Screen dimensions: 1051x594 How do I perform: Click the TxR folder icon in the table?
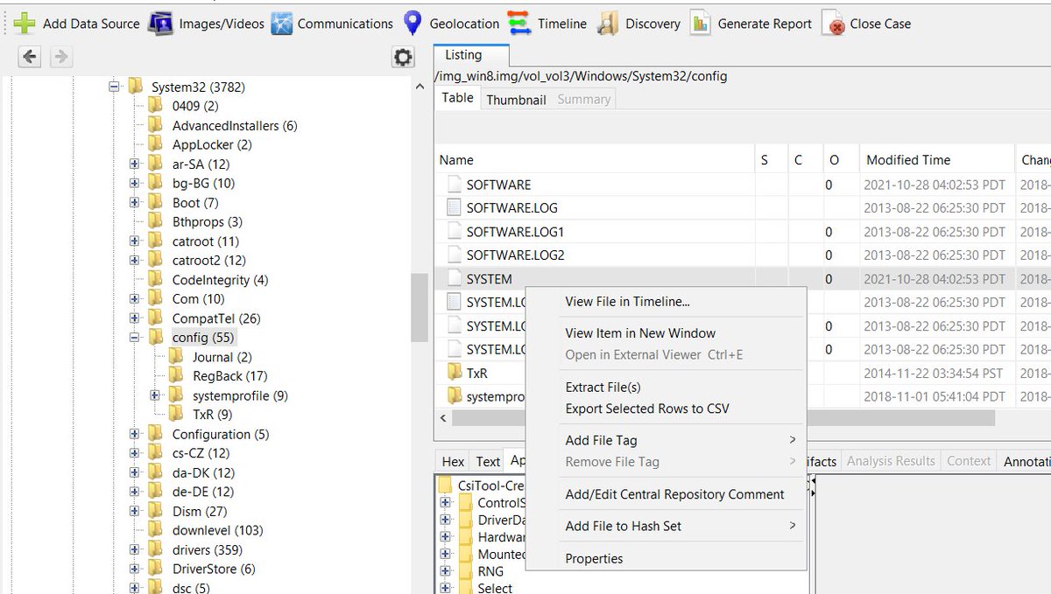tap(455, 373)
